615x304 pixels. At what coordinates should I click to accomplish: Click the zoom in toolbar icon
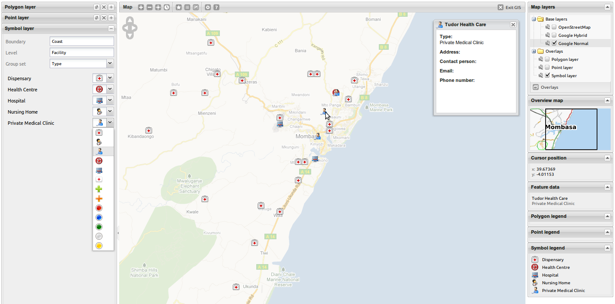click(x=141, y=7)
